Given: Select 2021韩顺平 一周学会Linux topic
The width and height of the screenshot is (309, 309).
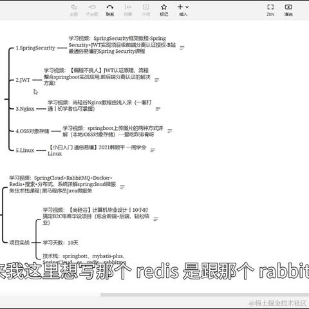Looking at the screenshot, I should coord(97,151).
